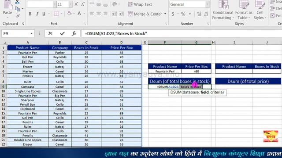Expand the Name Box dropdown arrow
This screenshot has height=158, width=282.
(31, 33)
